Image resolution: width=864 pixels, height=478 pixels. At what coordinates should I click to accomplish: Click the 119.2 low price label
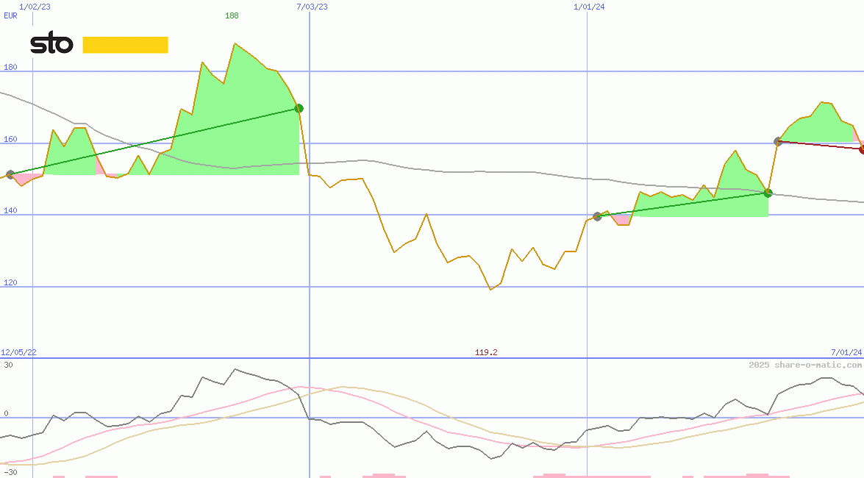click(x=486, y=353)
